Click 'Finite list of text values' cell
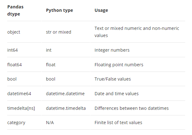 point(118,123)
